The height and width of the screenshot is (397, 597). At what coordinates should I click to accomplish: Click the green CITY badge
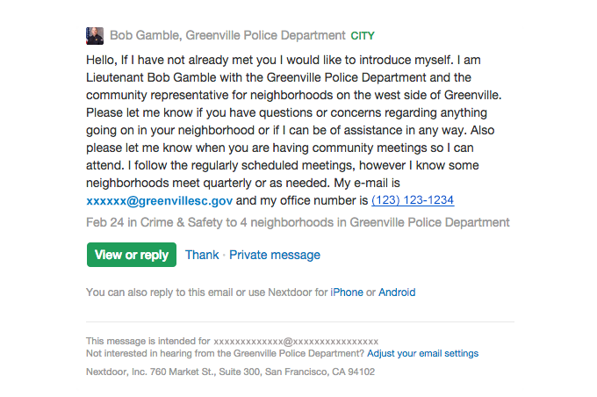(x=363, y=36)
